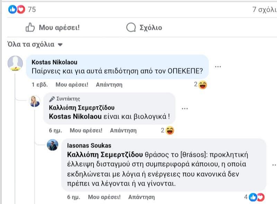Image resolution: width=277 pixels, height=204 pixels.
Task: Click the speech bubble Σχόλιο icon
Action: pos(131,27)
